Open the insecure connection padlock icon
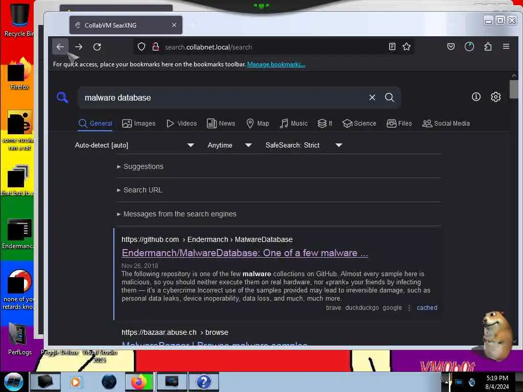Image resolution: width=523 pixels, height=392 pixels. click(x=155, y=46)
